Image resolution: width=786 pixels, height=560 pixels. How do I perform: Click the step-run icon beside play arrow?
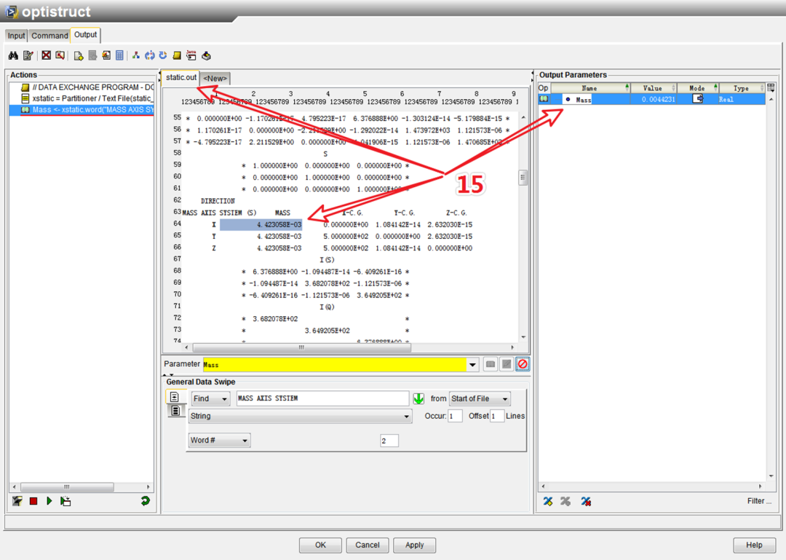coord(65,501)
